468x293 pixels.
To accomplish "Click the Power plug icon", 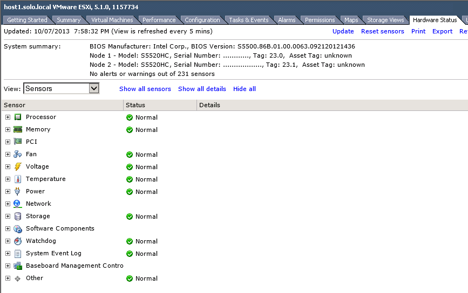I will [x=18, y=191].
